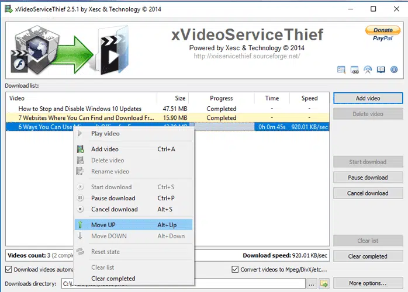Click the Videos count status text
The image size is (408, 292).
pos(40,256)
